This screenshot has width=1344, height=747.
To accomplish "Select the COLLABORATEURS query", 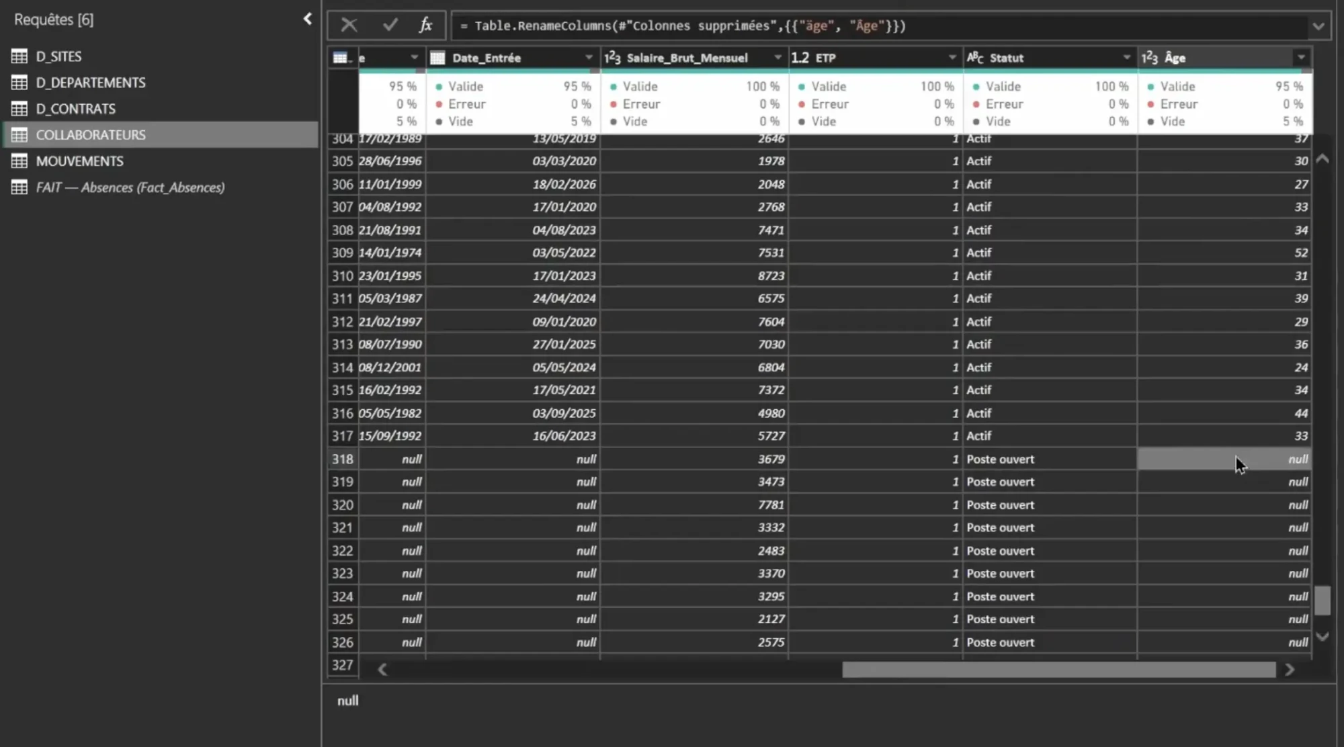I will pyautogui.click(x=160, y=135).
